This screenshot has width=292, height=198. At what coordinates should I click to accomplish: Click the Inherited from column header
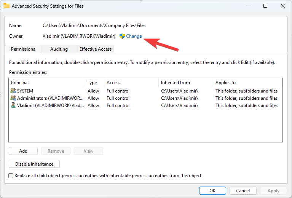185,83
